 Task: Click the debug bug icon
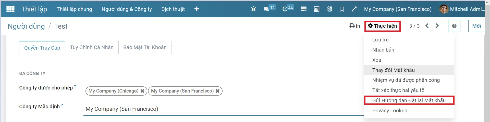point(253,9)
